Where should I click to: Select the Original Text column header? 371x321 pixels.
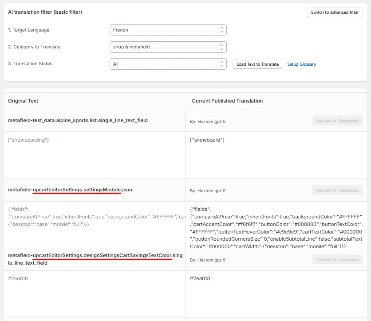23,101
